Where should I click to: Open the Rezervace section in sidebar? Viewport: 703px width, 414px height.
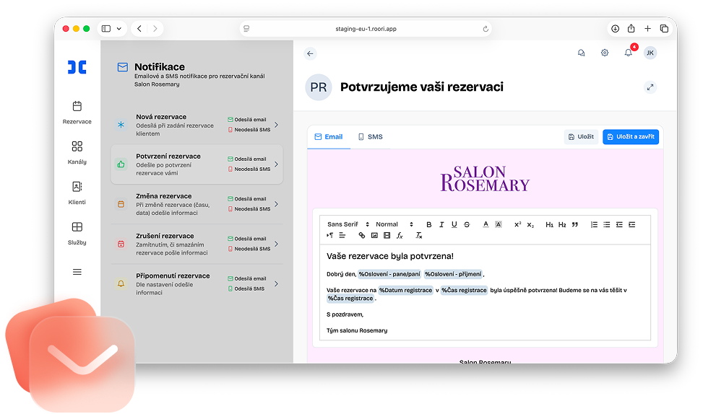pos(77,112)
